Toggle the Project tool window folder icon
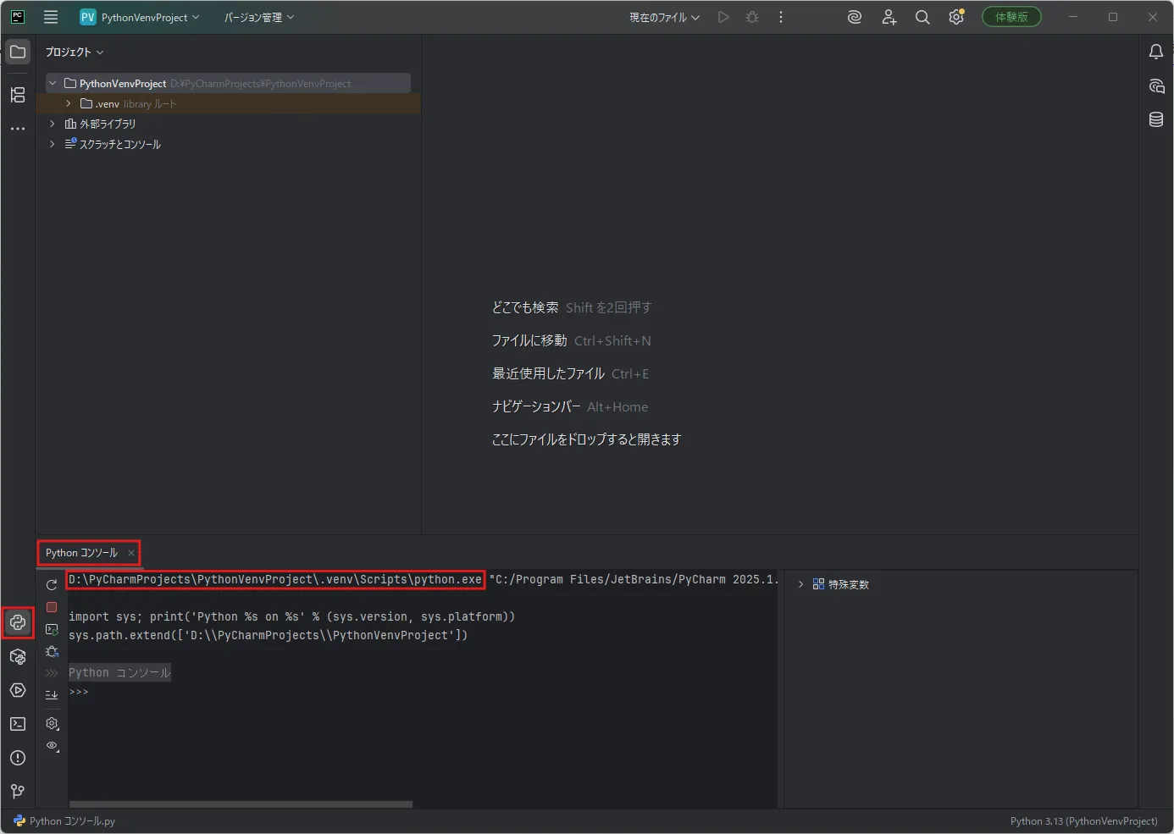This screenshot has width=1174, height=834. [18, 52]
